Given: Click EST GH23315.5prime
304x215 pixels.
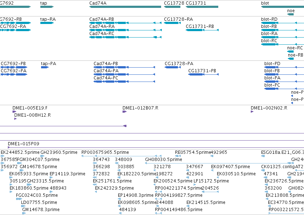Looking at the screenshot, I should pyautogui.click(x=45, y=181).
